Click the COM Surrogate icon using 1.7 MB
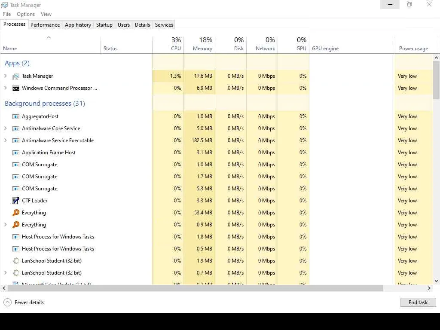This screenshot has height=330, width=440. pos(16,177)
